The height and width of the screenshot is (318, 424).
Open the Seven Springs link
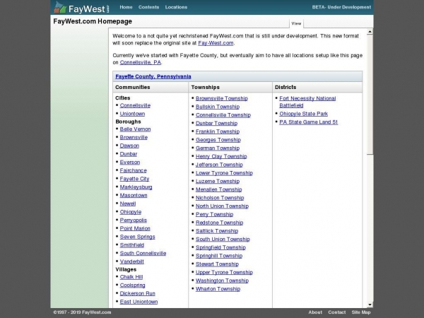coord(137,237)
